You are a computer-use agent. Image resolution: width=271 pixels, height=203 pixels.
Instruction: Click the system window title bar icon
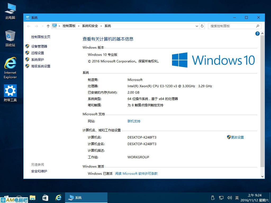point(28,17)
